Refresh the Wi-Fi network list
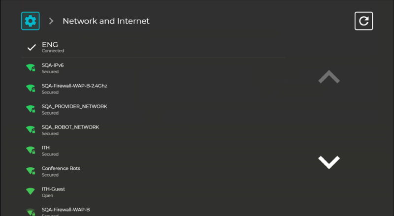This screenshot has width=394, height=216. coord(363,21)
